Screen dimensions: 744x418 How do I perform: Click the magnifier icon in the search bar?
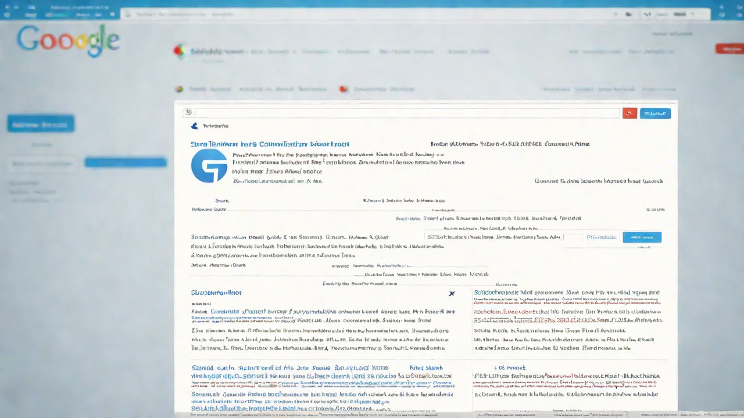click(188, 112)
